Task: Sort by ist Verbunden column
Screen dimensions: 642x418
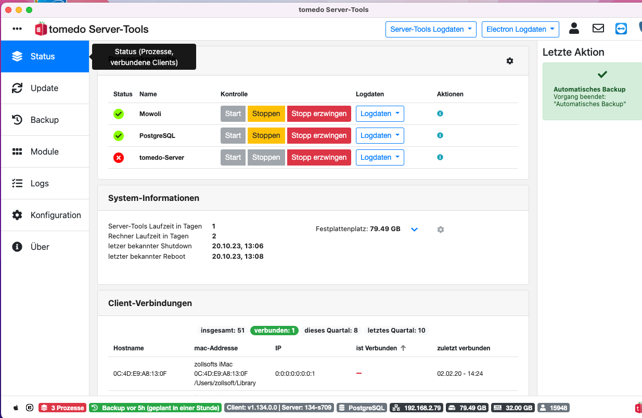Action: coord(381,348)
